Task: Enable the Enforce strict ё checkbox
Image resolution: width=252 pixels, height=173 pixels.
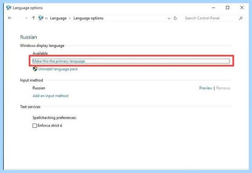Action: (34, 126)
